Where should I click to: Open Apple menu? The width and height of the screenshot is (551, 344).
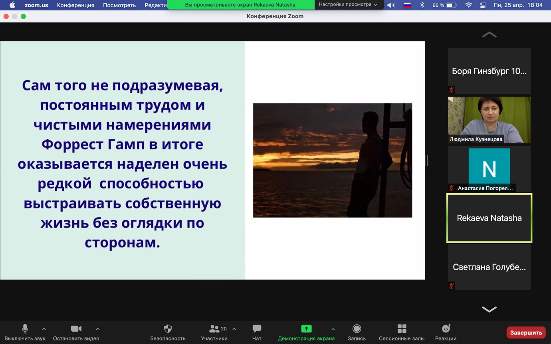click(x=12, y=5)
